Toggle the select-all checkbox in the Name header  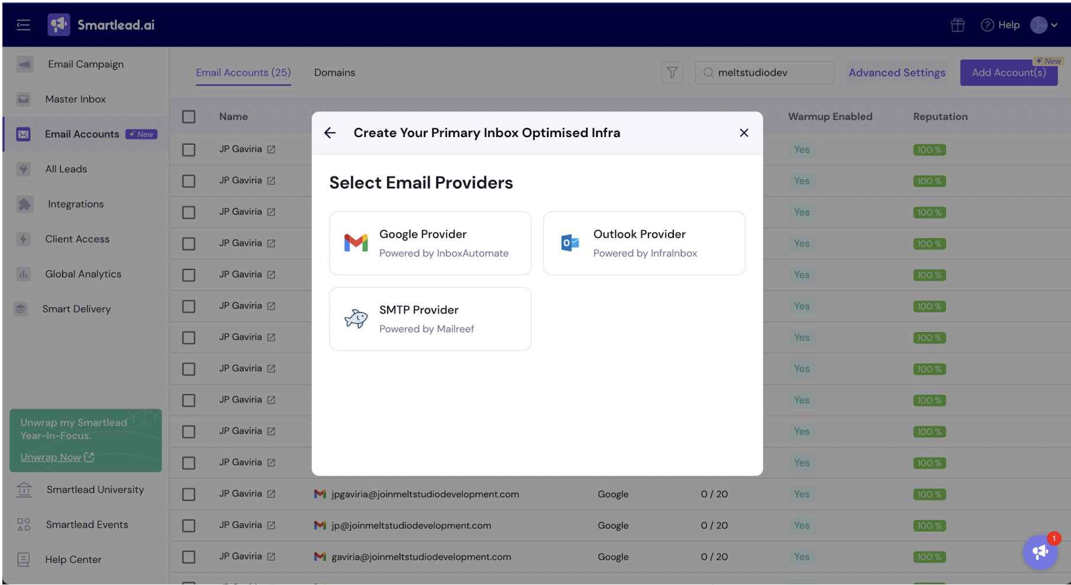tap(189, 117)
